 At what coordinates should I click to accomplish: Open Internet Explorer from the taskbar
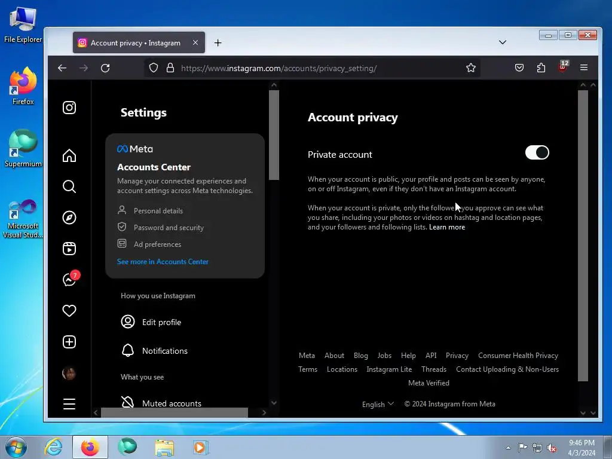click(x=53, y=447)
